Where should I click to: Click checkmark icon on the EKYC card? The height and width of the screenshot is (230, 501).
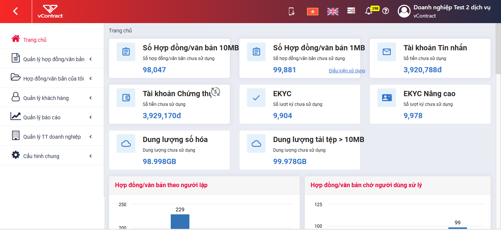click(256, 98)
